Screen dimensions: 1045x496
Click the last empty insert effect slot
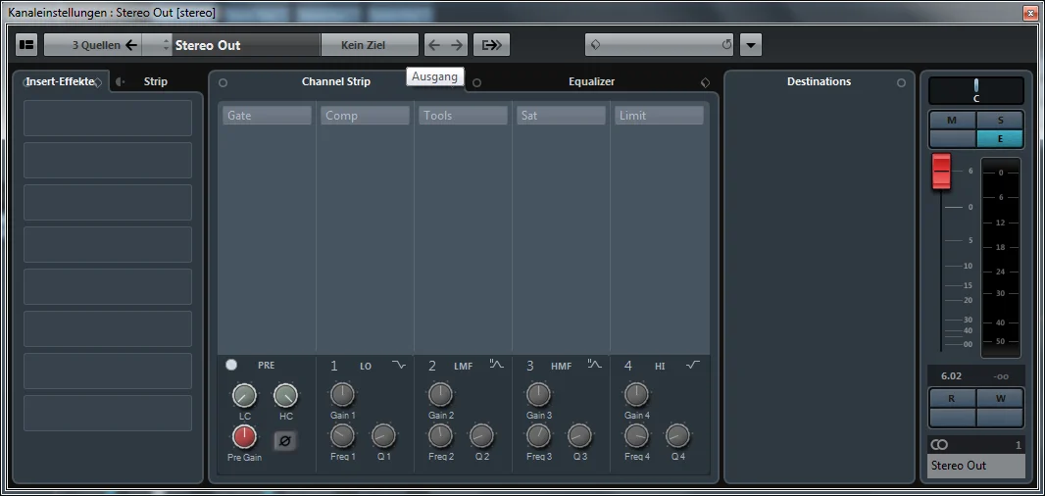pyautogui.click(x=108, y=414)
